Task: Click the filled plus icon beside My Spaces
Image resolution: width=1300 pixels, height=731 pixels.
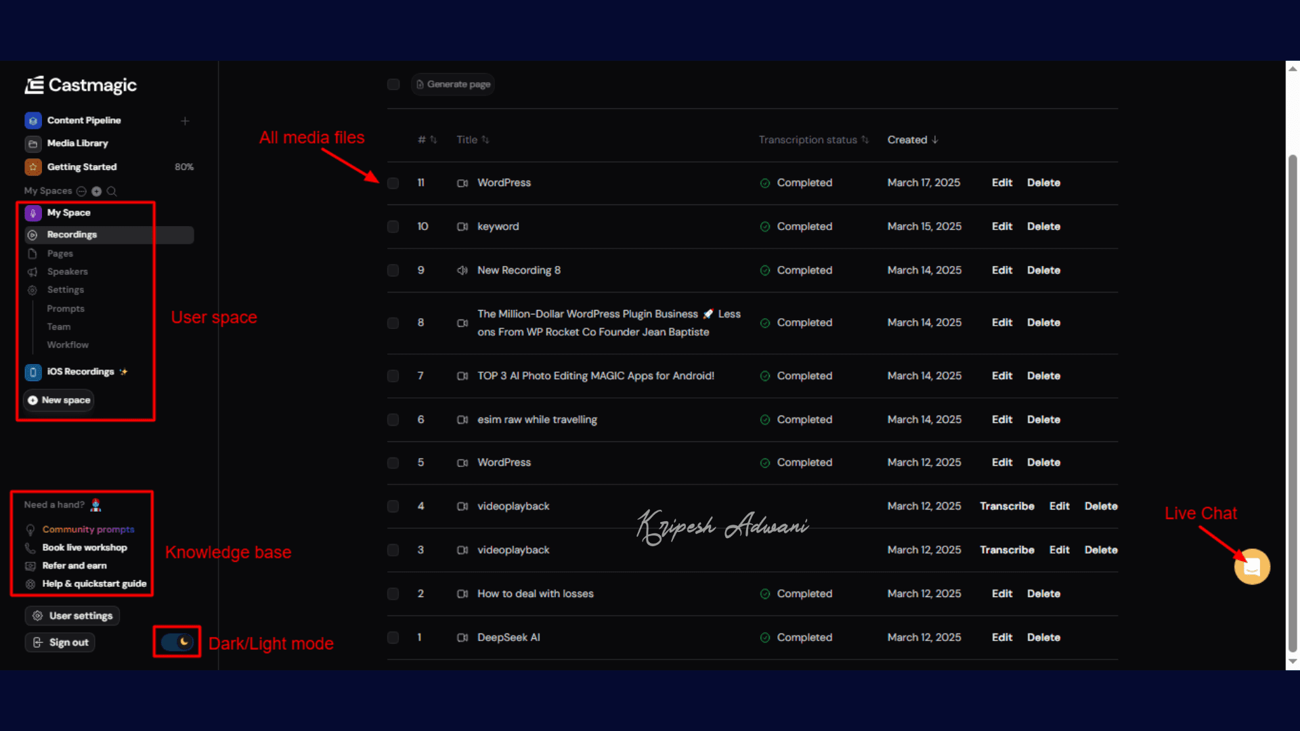Action: [96, 192]
